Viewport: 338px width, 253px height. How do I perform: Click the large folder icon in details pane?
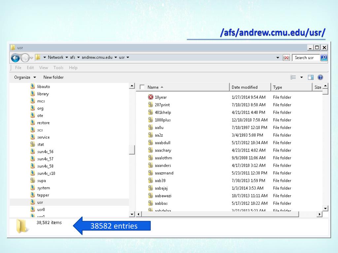[22, 226]
